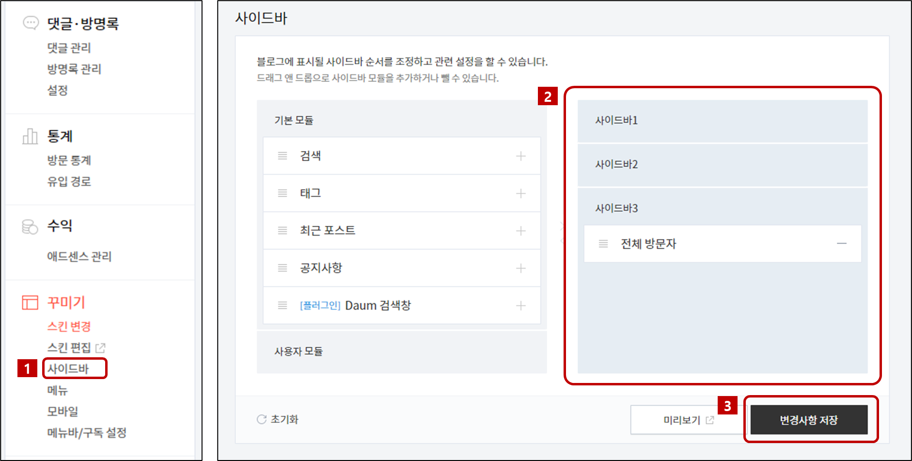Image resolution: width=912 pixels, height=461 pixels.
Task: Click the 수익 coins icon
Action: coord(30,226)
